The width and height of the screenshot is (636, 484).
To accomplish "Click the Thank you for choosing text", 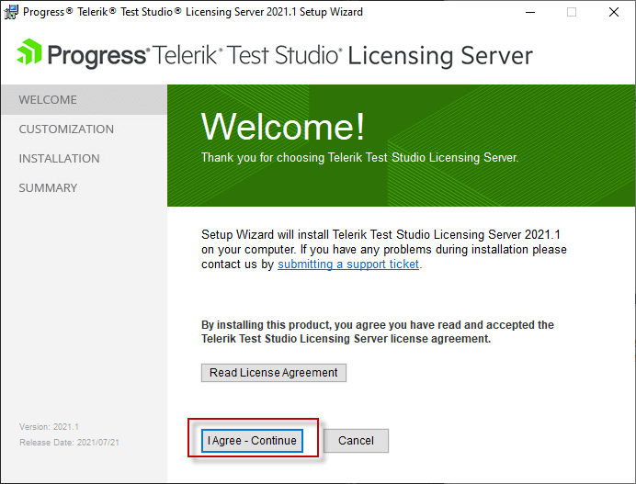I will [359, 158].
